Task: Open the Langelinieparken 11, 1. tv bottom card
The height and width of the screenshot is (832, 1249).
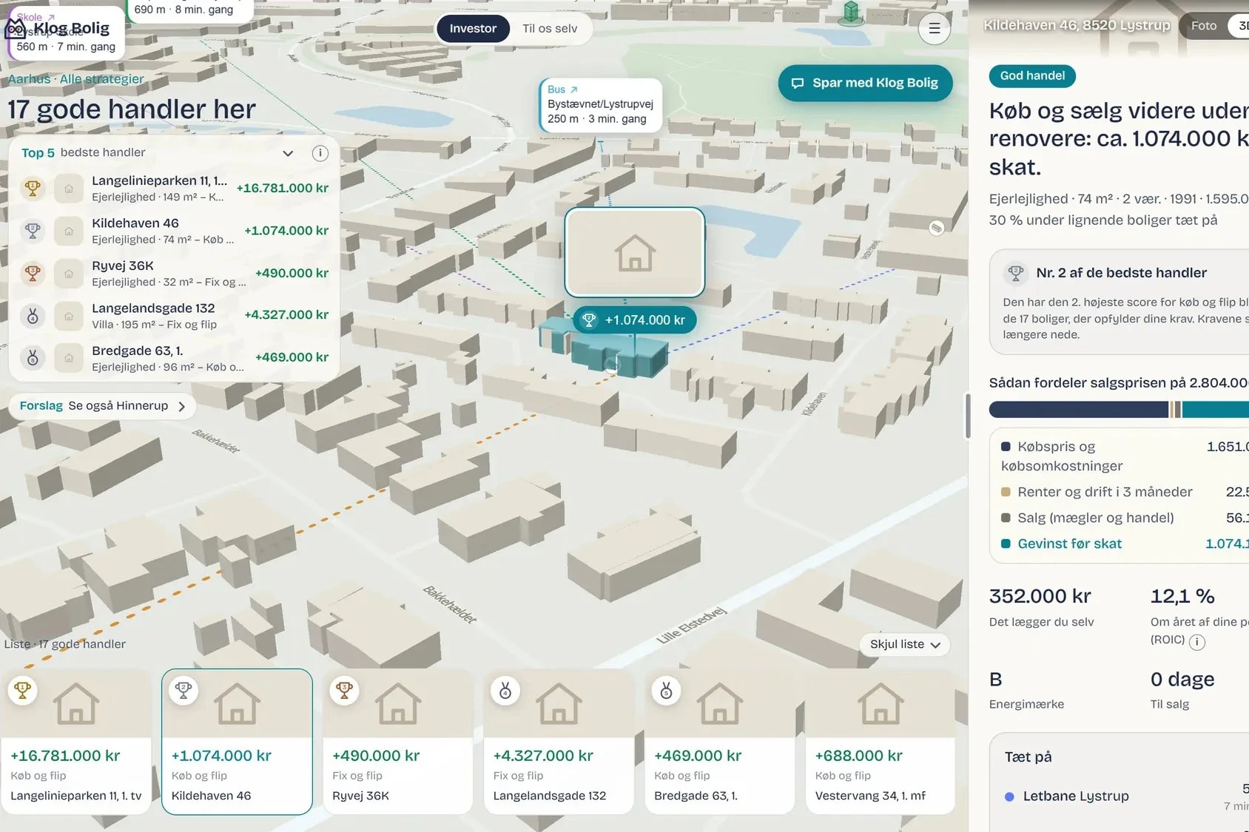Action: (75, 742)
